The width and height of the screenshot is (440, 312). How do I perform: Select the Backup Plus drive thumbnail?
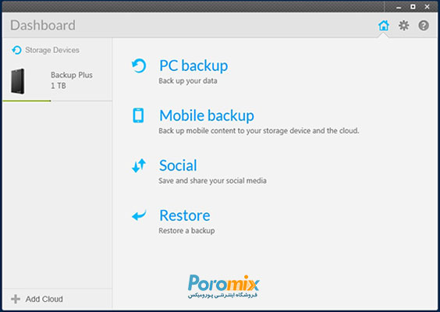pyautogui.click(x=18, y=81)
